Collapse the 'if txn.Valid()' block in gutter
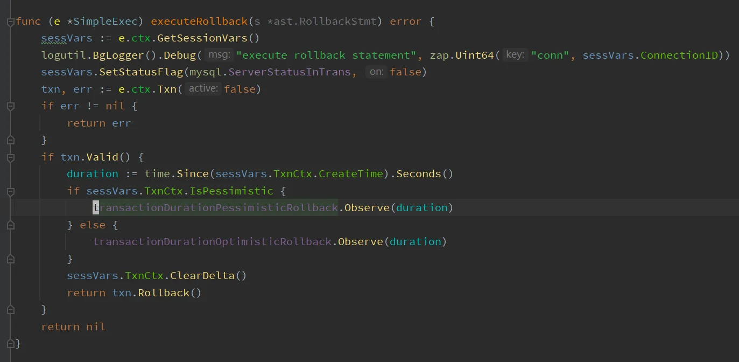Viewport: 739px width, 362px height. point(10,157)
